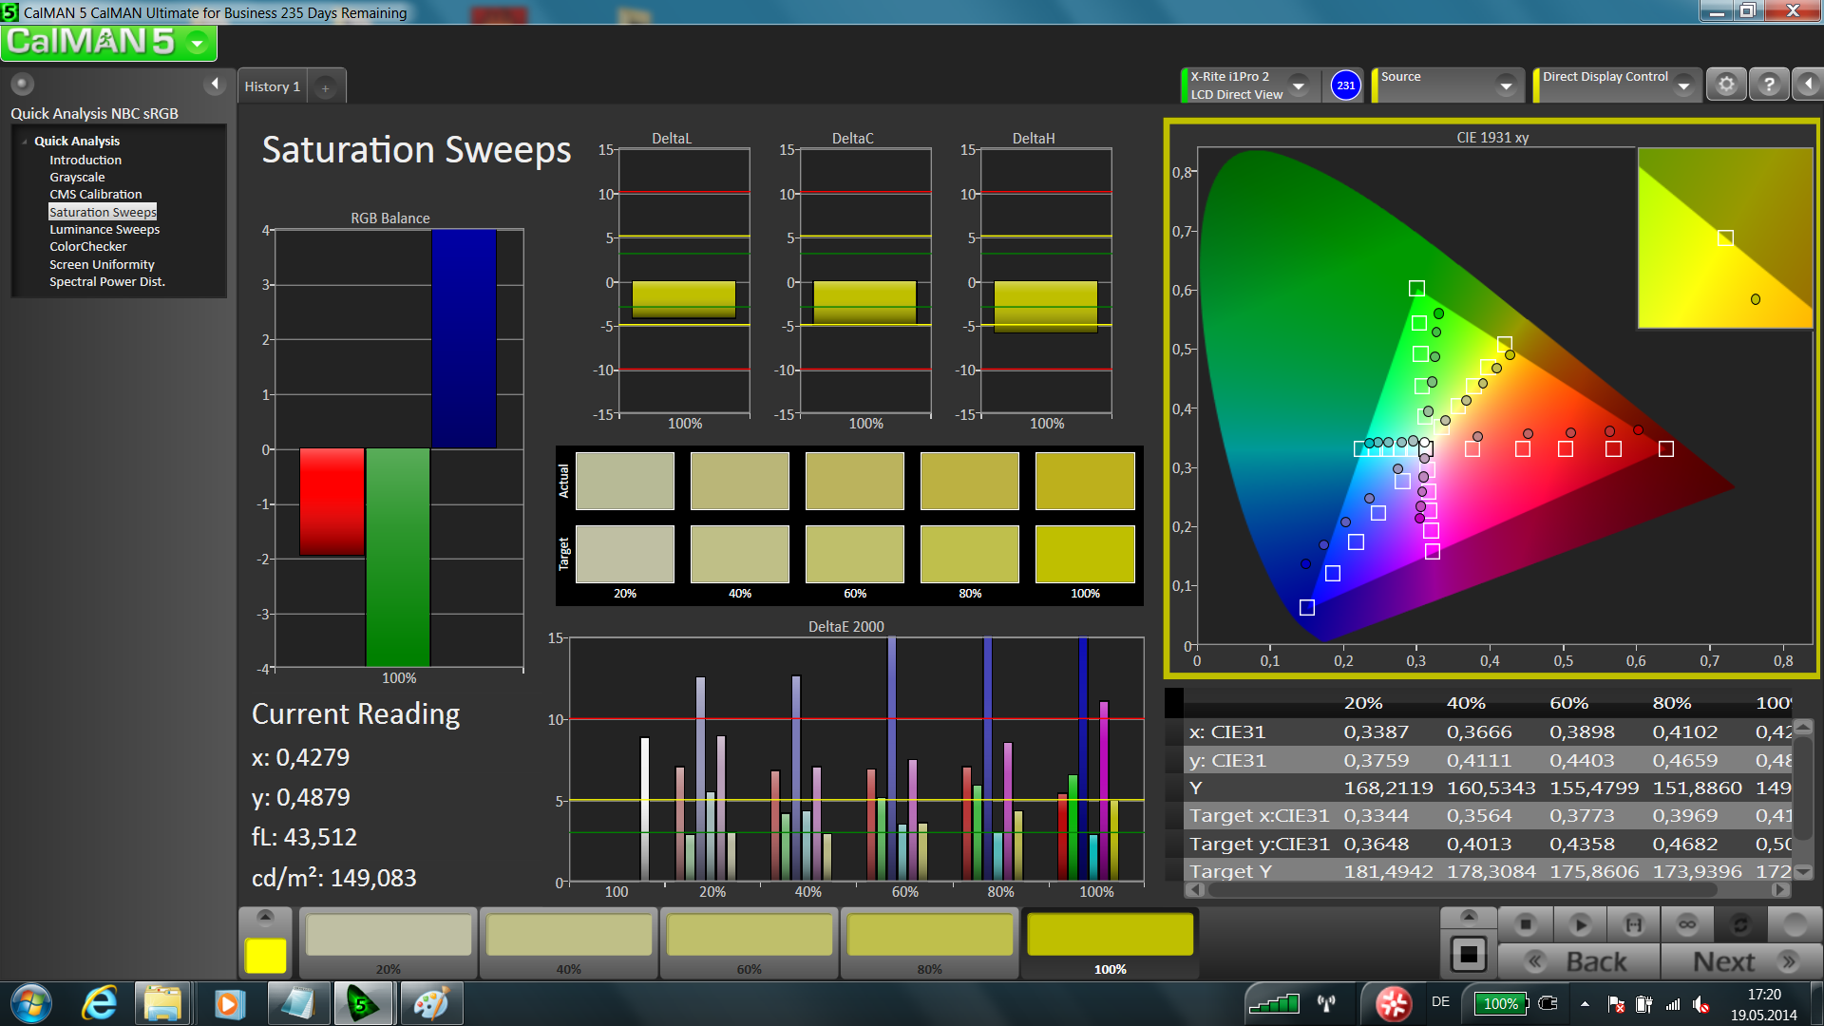This screenshot has height=1026, width=1824.
Task: Switch to the History 1 tab
Action: click(272, 86)
